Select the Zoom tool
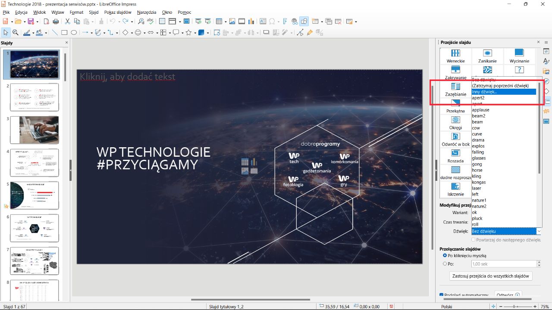Screen dimensions: 552x310 [x=16, y=32]
